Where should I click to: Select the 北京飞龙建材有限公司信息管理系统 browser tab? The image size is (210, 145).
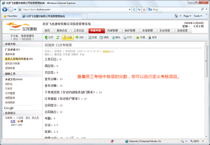tap(51, 16)
